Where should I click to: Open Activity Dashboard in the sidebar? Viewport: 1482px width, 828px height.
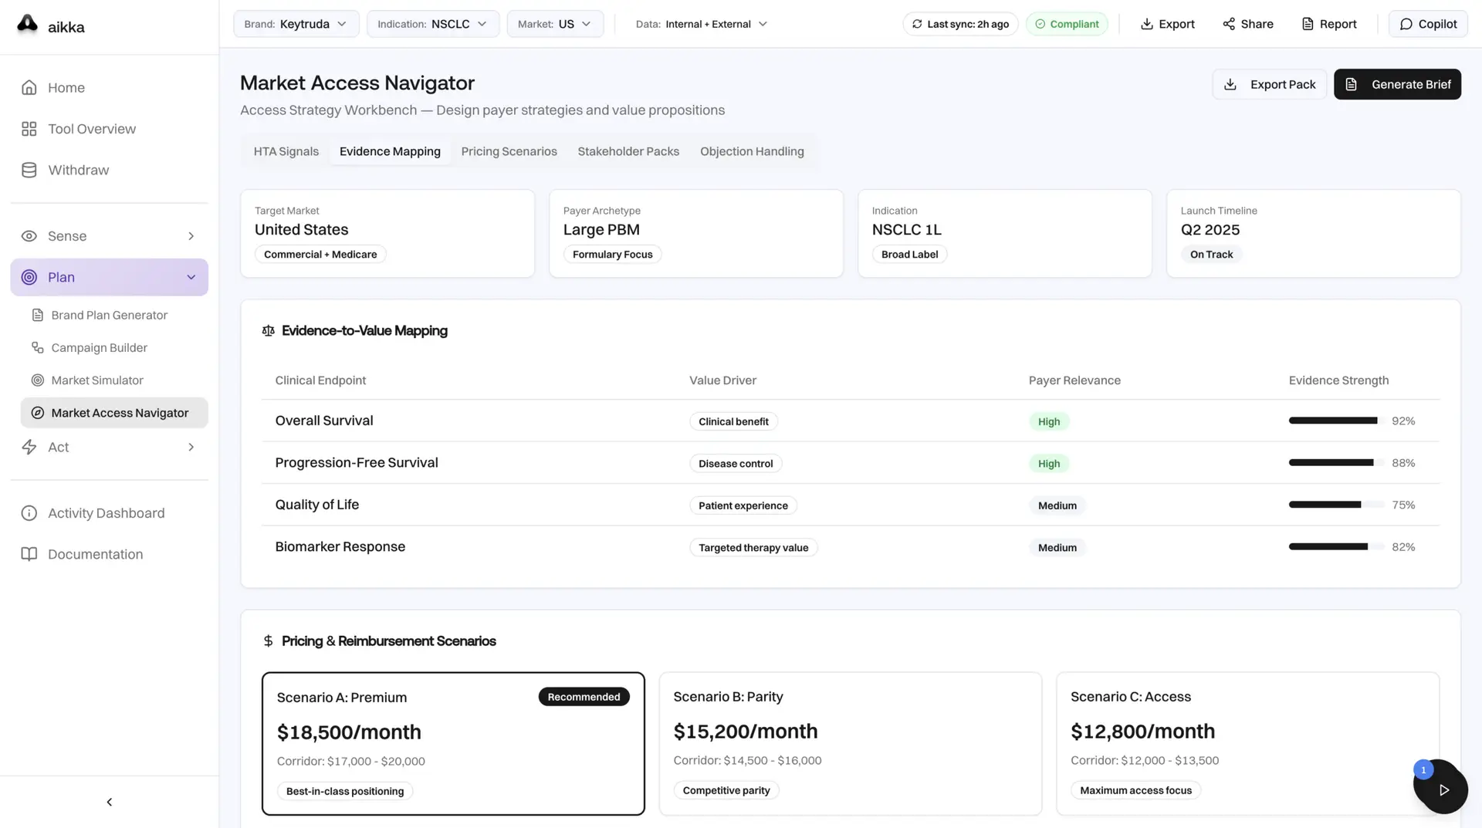coord(106,513)
